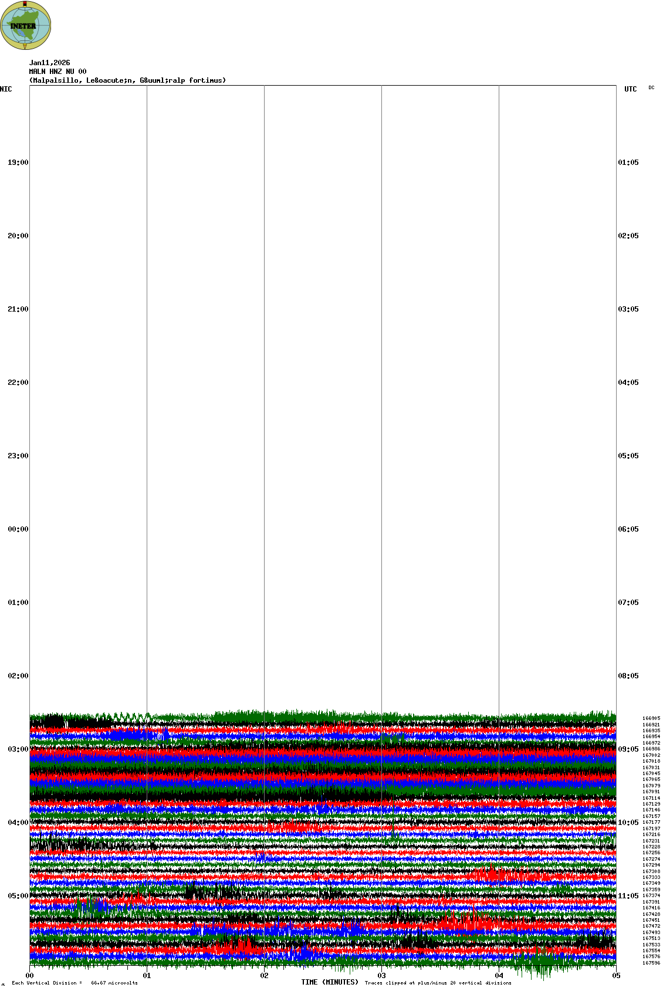Select the MALN HNZ NU 00 station label

(x=57, y=72)
